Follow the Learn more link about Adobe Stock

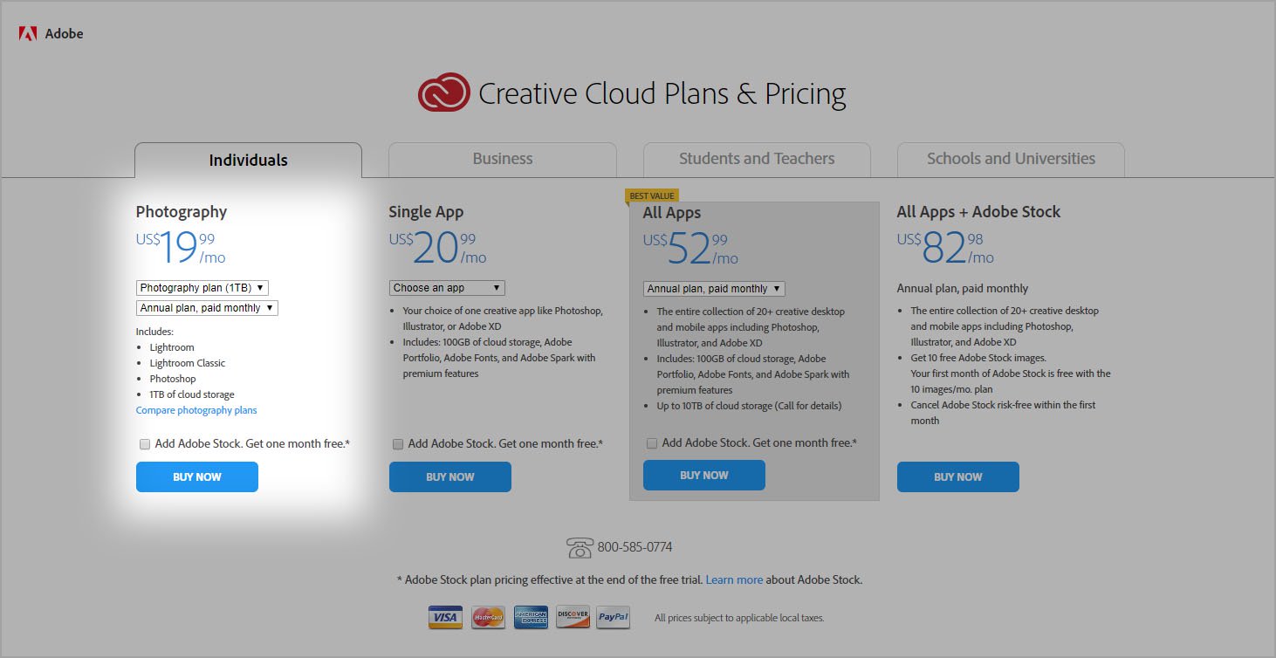pyautogui.click(x=734, y=579)
